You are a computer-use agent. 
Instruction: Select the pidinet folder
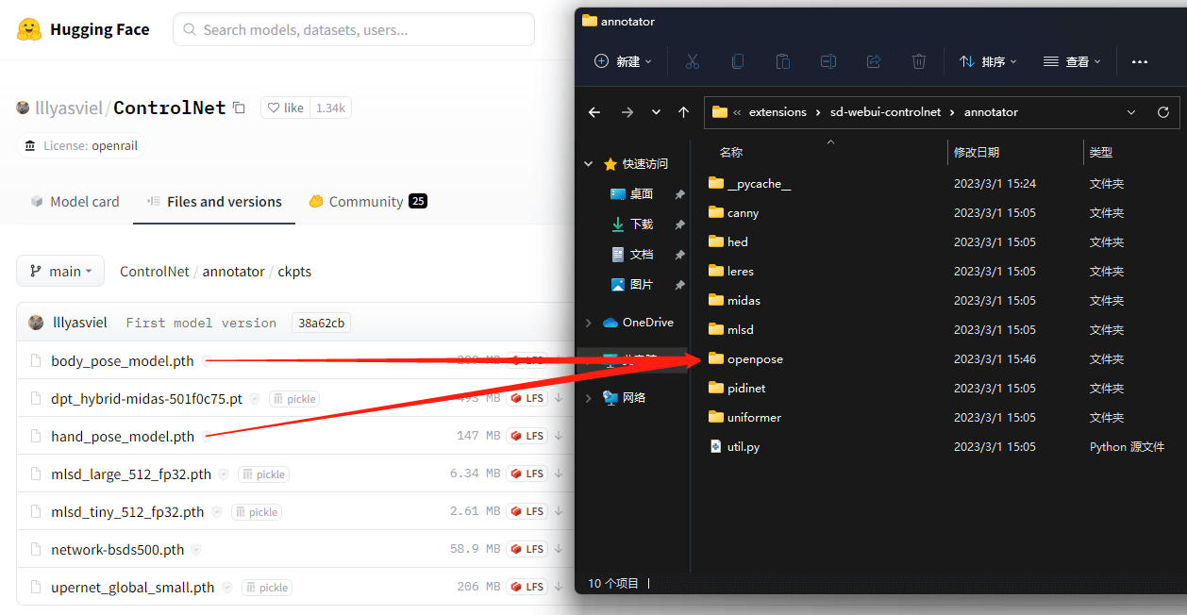739,388
